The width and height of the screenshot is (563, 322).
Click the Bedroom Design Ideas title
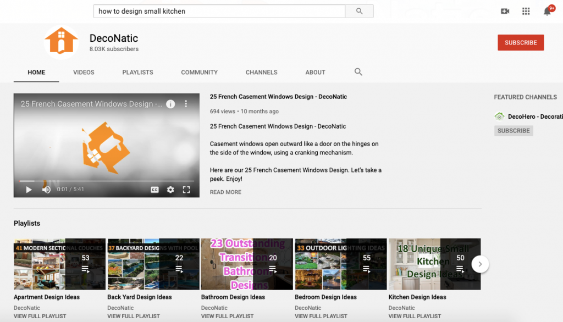pyautogui.click(x=325, y=297)
